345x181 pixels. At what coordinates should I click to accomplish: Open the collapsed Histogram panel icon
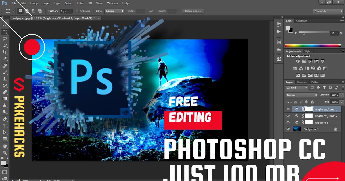pyautogui.click(x=279, y=49)
